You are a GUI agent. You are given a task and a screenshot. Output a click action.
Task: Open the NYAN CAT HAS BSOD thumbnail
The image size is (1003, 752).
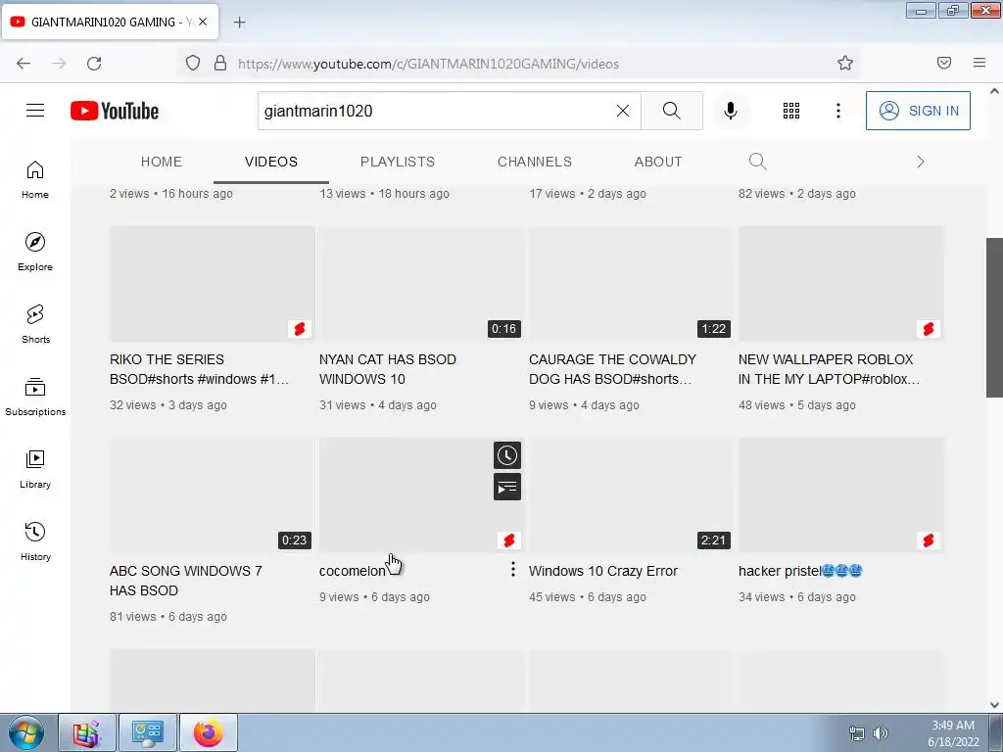point(421,283)
